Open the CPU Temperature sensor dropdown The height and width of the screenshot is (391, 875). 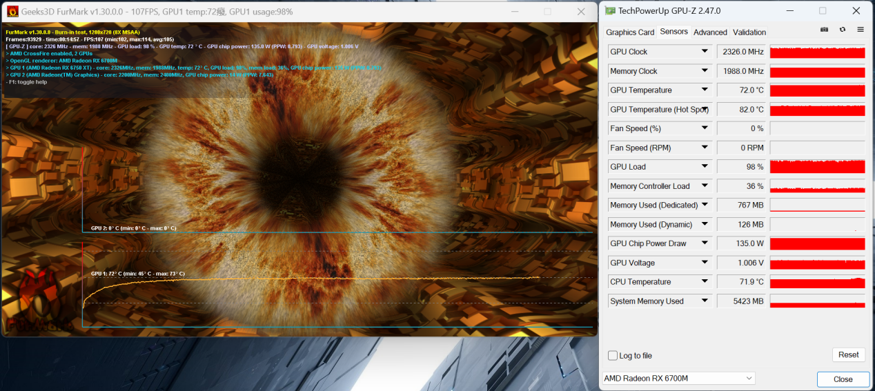pyautogui.click(x=705, y=282)
